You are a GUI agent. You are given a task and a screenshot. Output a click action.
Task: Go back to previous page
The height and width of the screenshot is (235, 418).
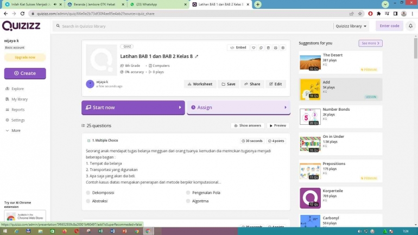pyautogui.click(x=5, y=14)
